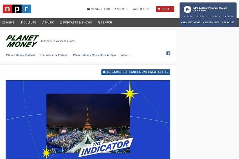Play the NPR 24 Hour Program Stream
The height and width of the screenshot is (159, 239).
(x=187, y=9)
